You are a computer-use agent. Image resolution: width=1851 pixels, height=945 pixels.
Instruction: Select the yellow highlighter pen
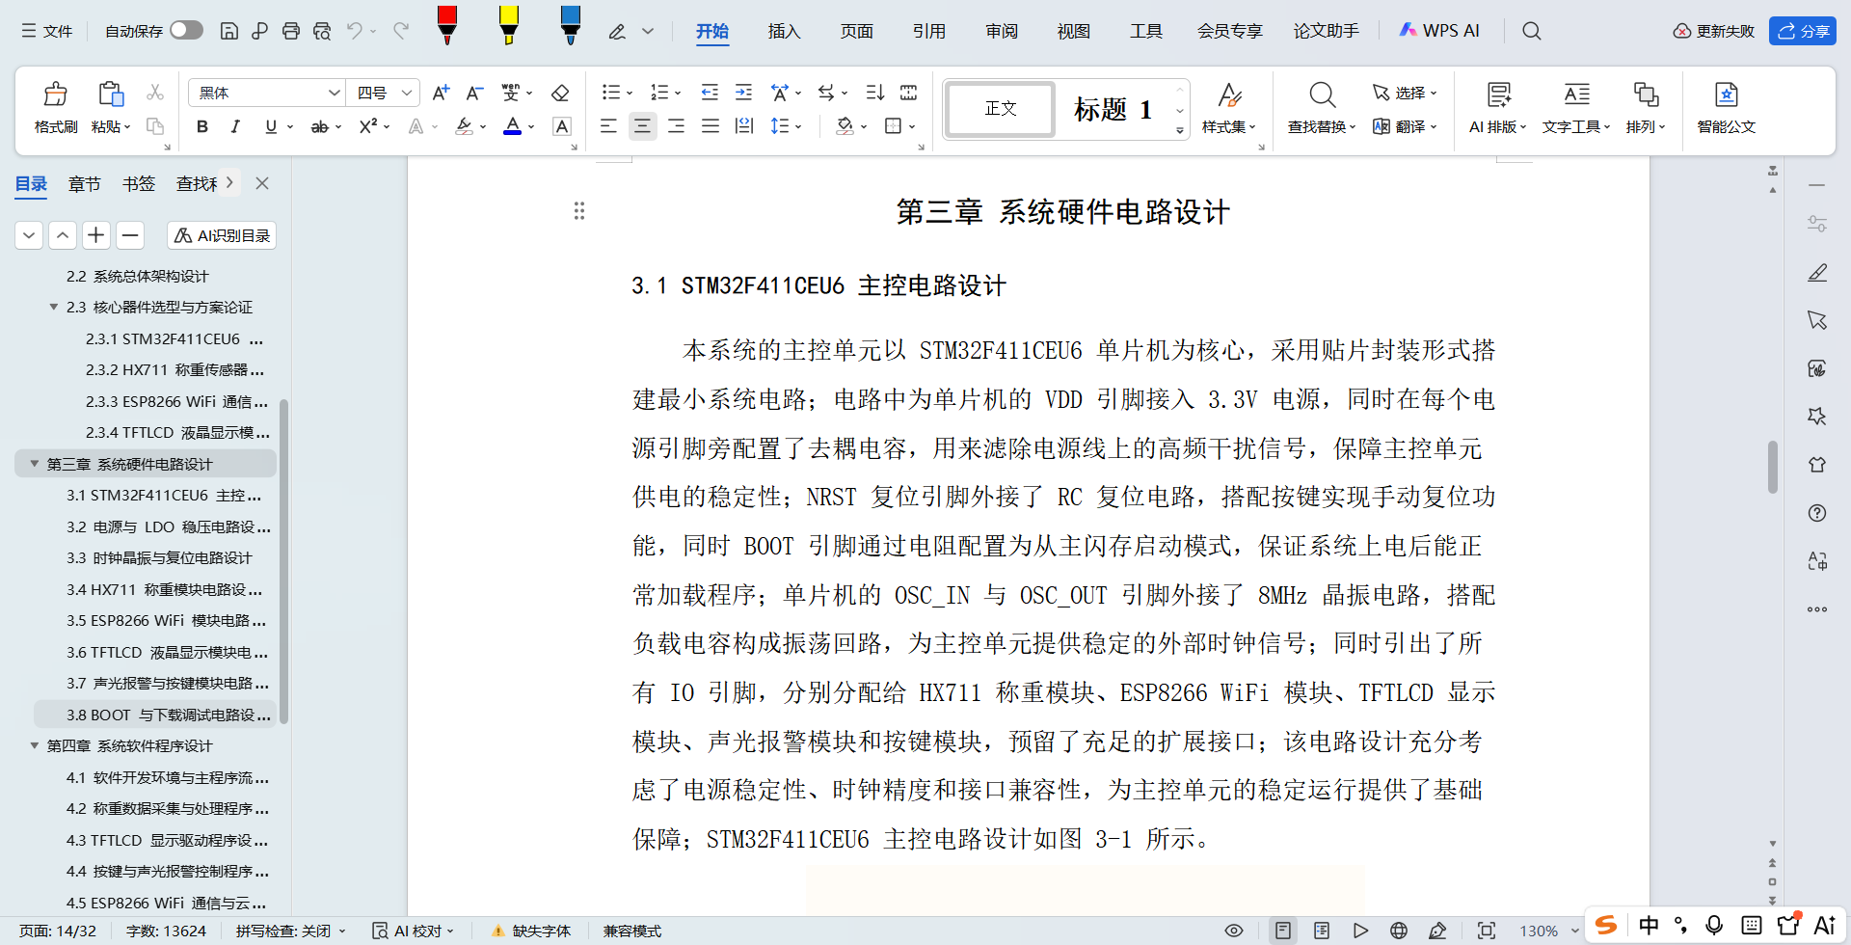[x=508, y=25]
